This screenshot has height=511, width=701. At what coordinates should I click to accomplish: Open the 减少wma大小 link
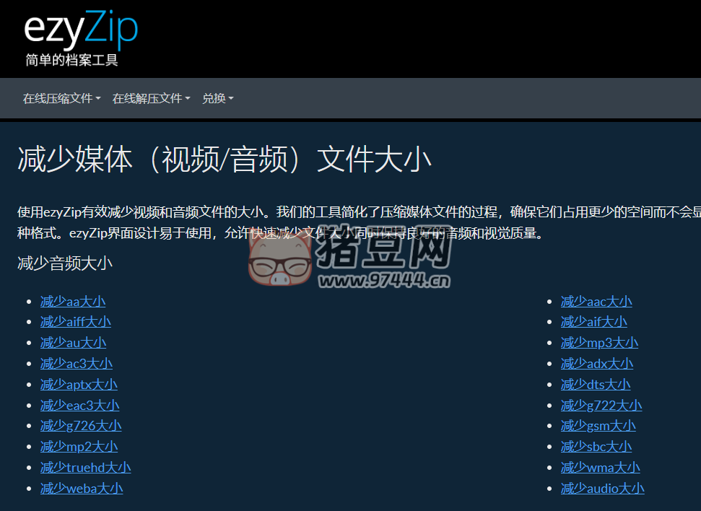(601, 468)
